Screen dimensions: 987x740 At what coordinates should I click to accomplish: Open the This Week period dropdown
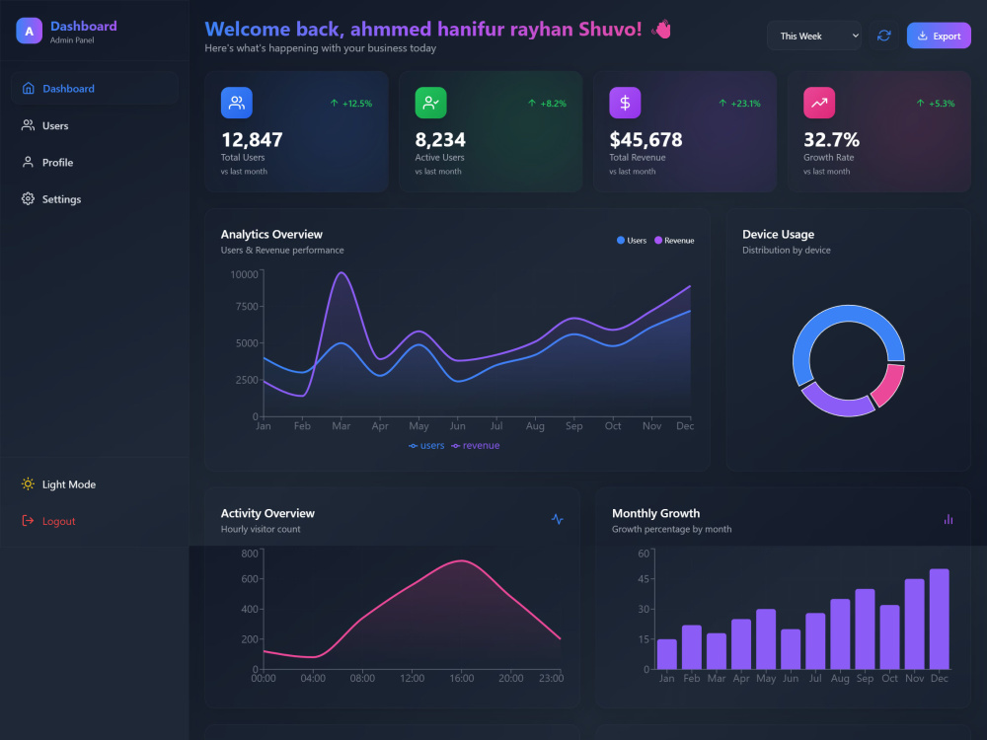click(814, 36)
